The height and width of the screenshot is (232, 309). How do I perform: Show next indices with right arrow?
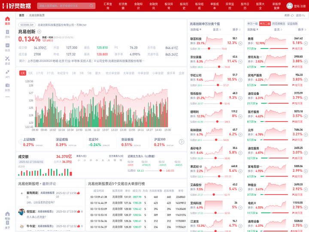pos(182,142)
